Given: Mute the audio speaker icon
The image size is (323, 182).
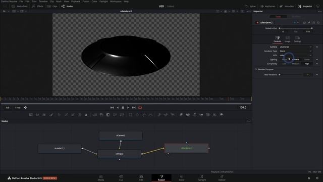Looking at the screenshot, I should (x=26, y=108).
